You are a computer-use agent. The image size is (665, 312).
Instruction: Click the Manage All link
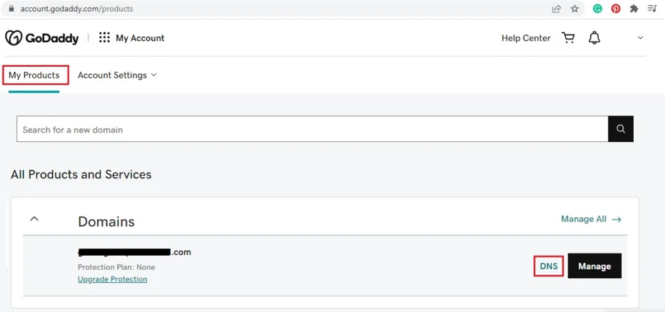[591, 219]
